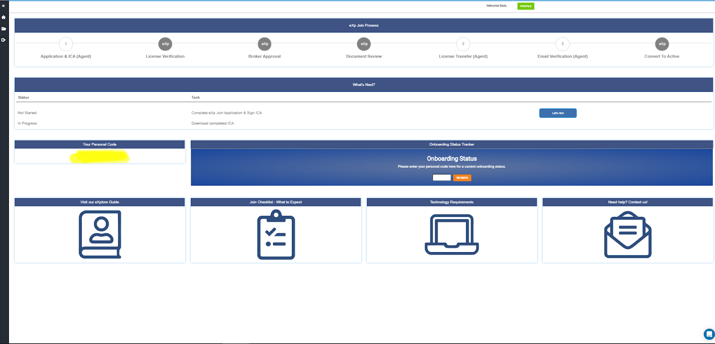The height and width of the screenshot is (344, 715).
Task: Click the Onboarding Status heading
Action: coord(452,159)
